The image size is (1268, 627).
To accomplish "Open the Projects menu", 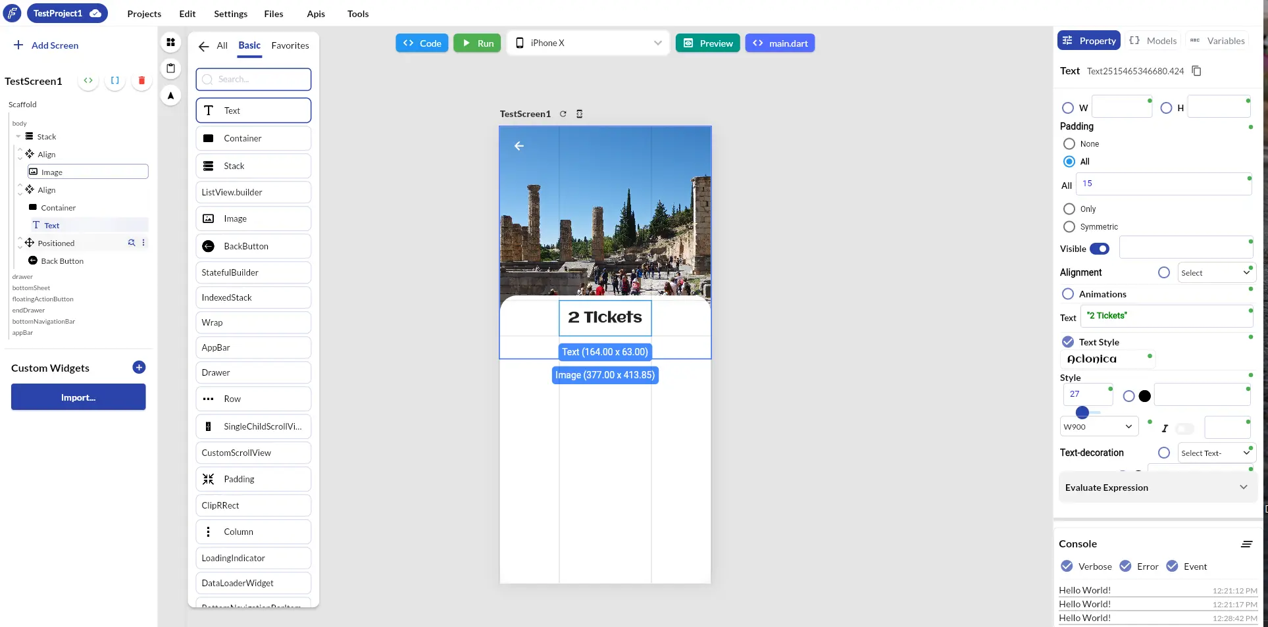I will [x=144, y=14].
